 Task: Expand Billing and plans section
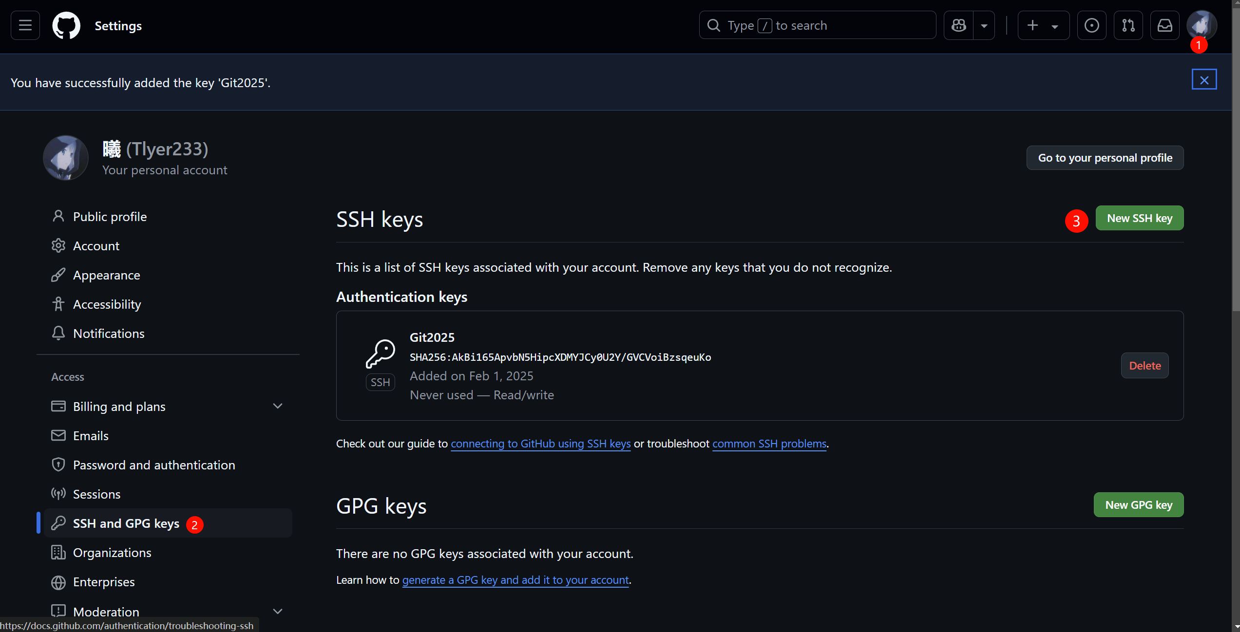click(x=278, y=406)
